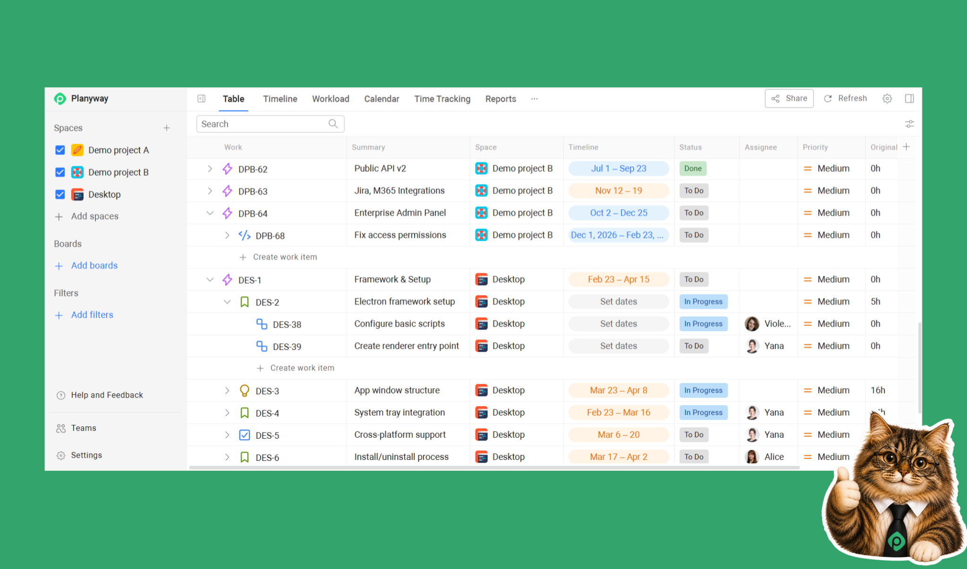Click the DES-4 bookmark story icon
This screenshot has width=967, height=569.
coord(245,413)
